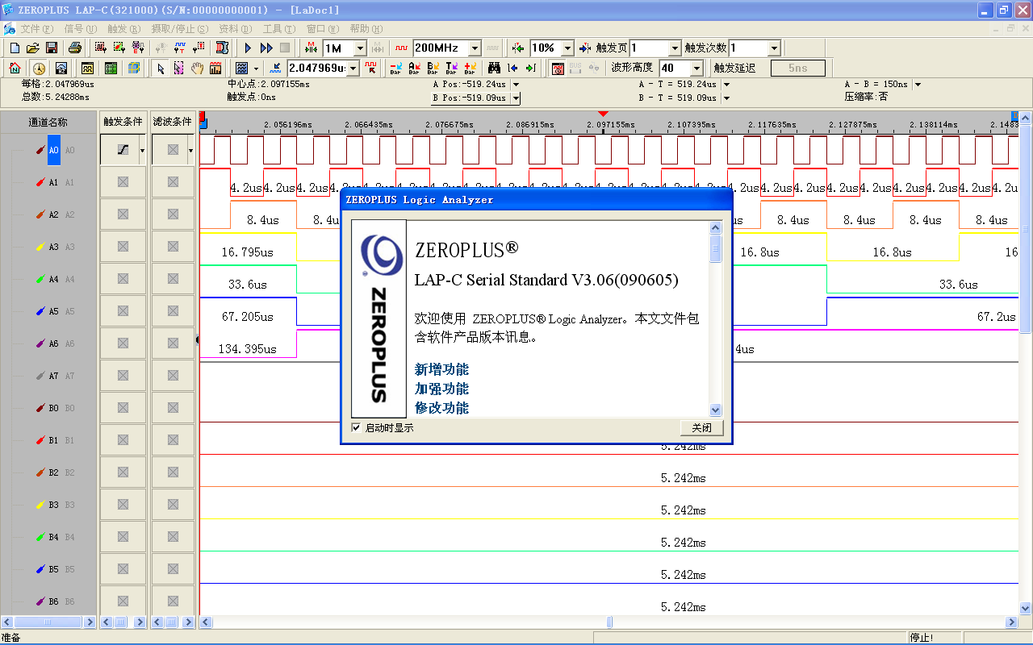Open the 触发 menu
The height and width of the screenshot is (645, 1033).
pos(123,29)
